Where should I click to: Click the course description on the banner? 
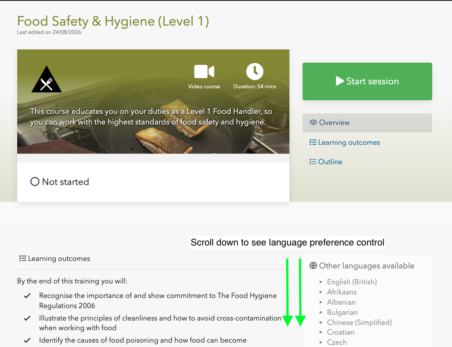(x=151, y=117)
